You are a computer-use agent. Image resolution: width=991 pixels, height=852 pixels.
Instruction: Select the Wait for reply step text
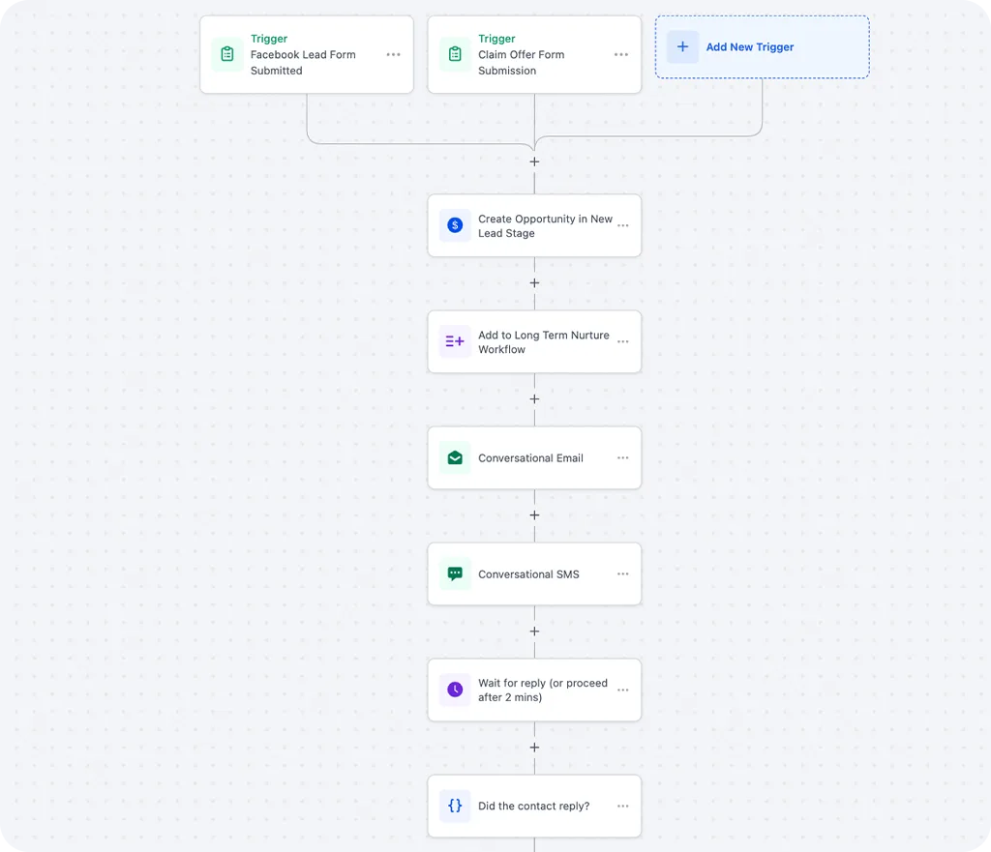[542, 690]
